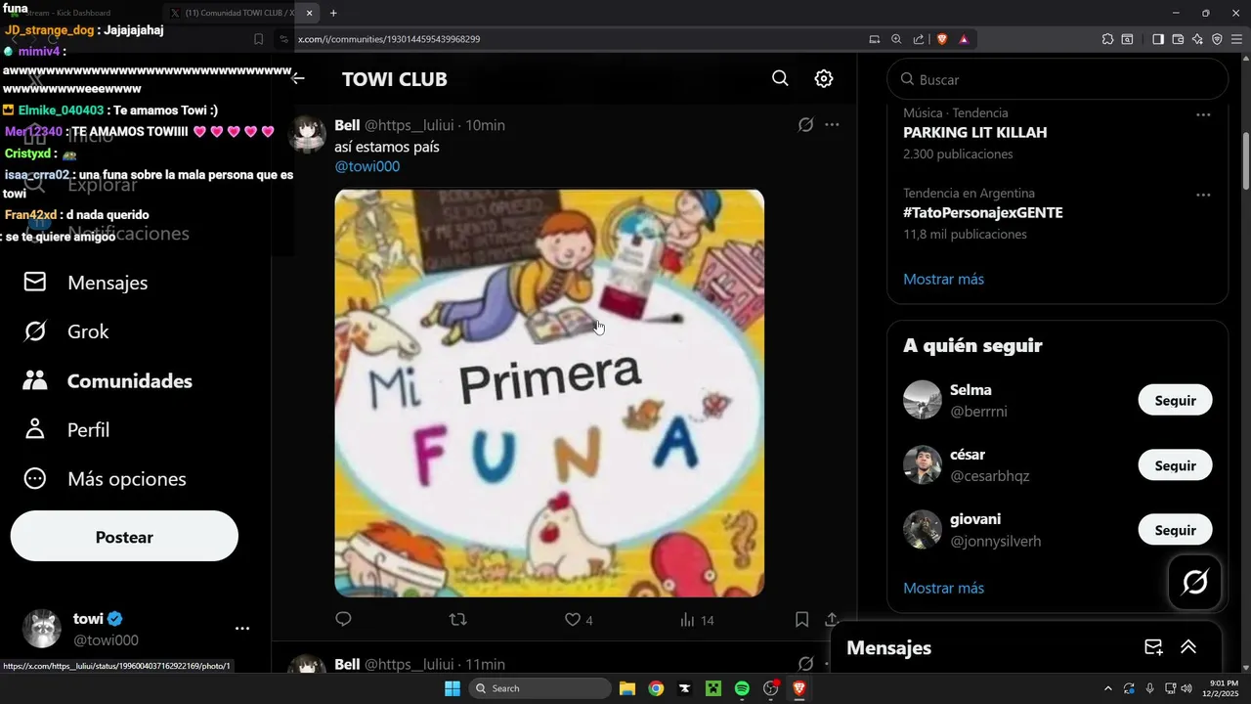Open Bell's profile name on 10min post
The image size is (1251, 704).
pyautogui.click(x=347, y=125)
